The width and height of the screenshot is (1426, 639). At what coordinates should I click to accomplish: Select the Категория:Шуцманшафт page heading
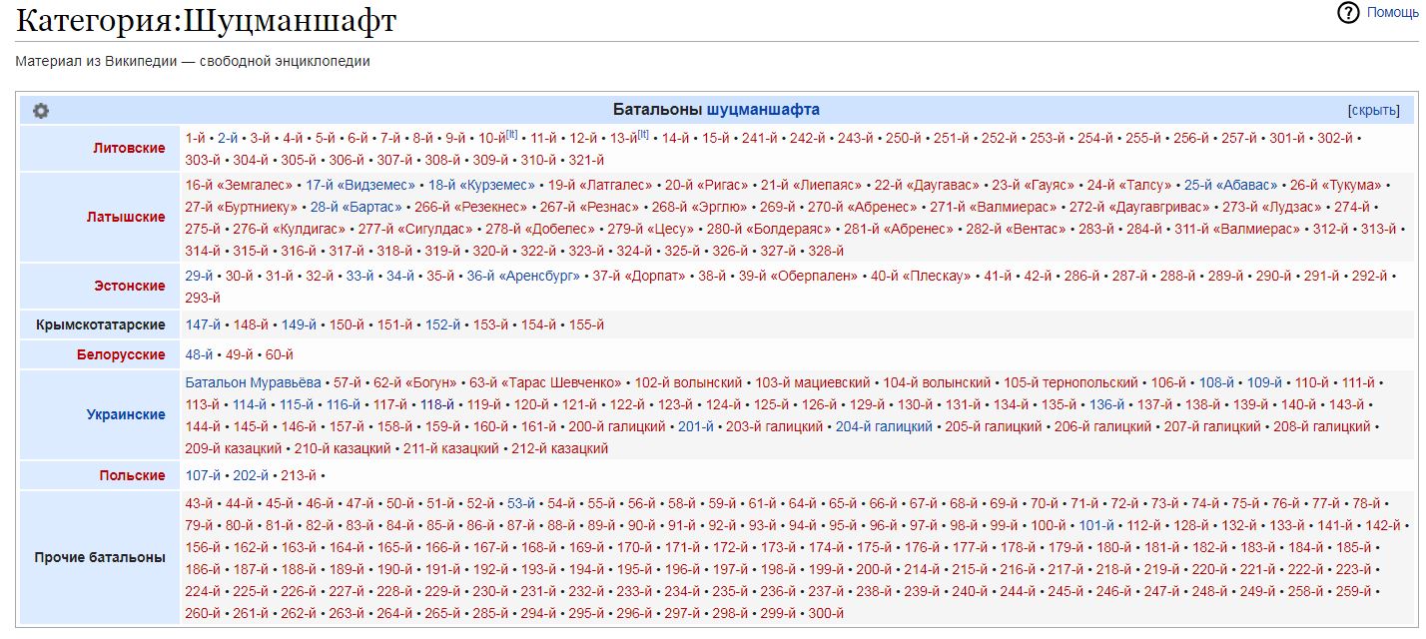point(206,20)
